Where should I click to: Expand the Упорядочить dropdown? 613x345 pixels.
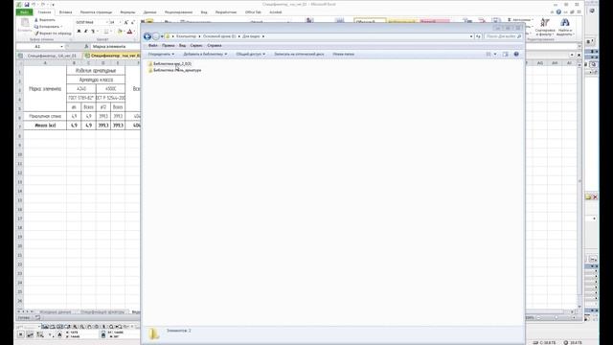161,54
